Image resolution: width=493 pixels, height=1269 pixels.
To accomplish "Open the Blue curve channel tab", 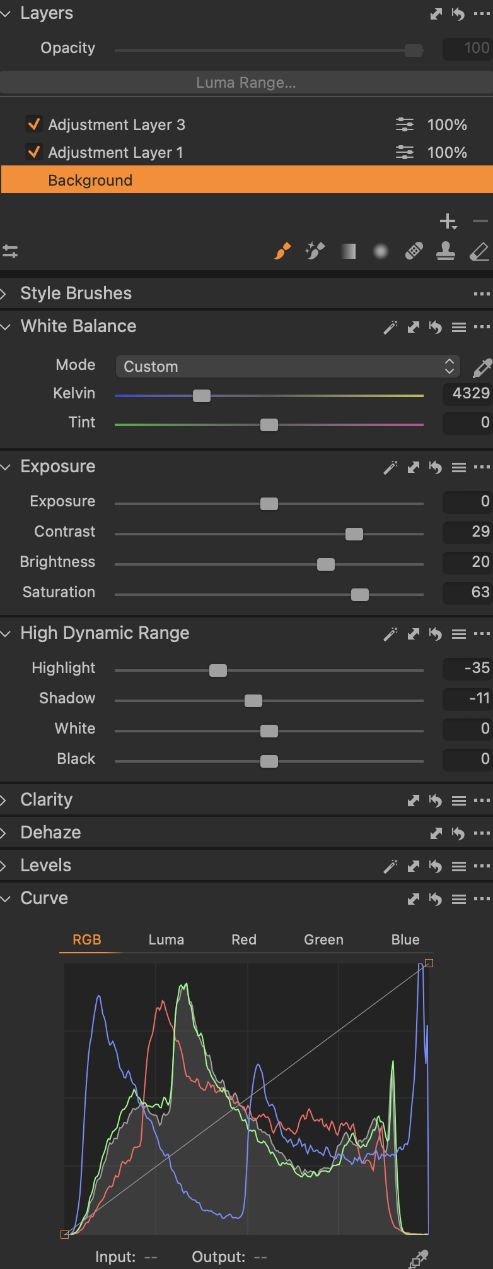I will pyautogui.click(x=405, y=939).
